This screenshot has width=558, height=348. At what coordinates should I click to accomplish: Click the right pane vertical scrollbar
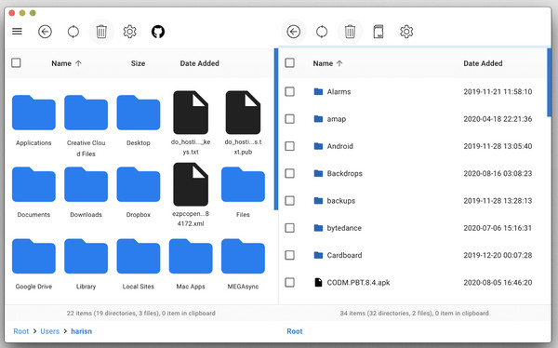tap(549, 82)
